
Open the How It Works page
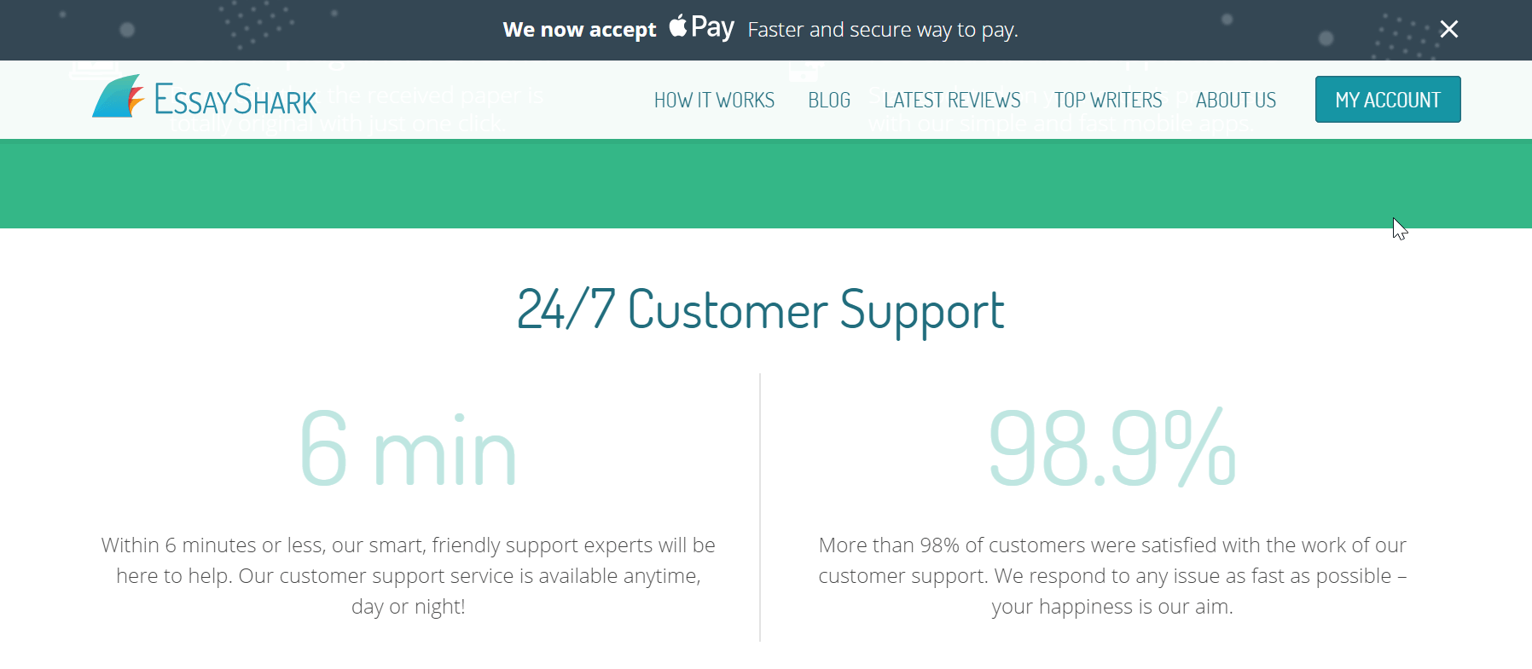(x=714, y=100)
